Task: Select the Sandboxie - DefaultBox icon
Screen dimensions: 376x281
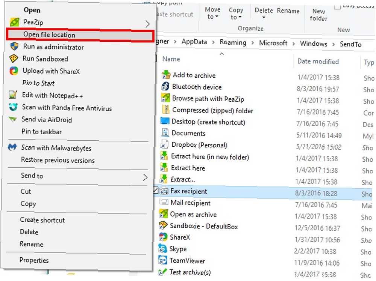Action: (x=163, y=225)
